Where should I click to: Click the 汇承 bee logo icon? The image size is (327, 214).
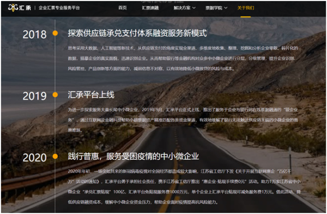pos(13,8)
